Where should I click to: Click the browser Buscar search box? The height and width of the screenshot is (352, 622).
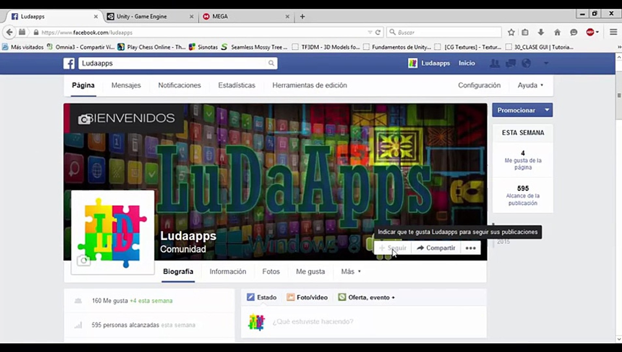point(444,32)
